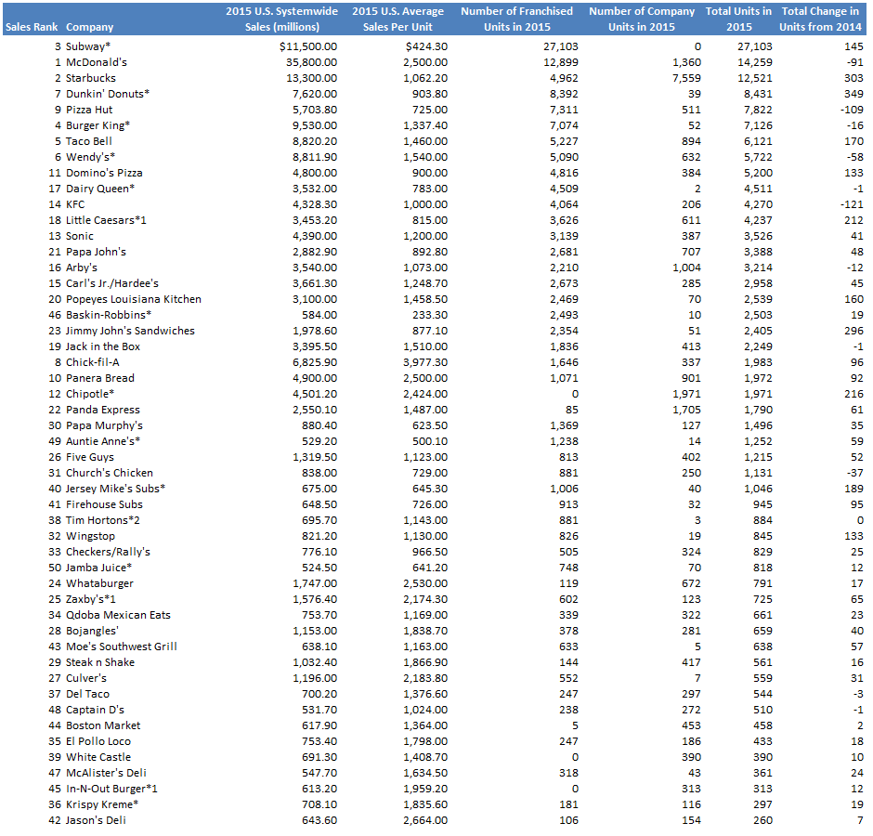Select Number of Franchised Units in 2015 header
873x836 pixels.
(x=516, y=19)
